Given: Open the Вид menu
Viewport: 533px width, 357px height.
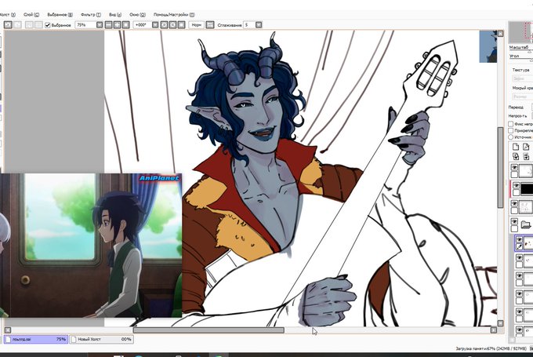Looking at the screenshot, I should 115,15.
